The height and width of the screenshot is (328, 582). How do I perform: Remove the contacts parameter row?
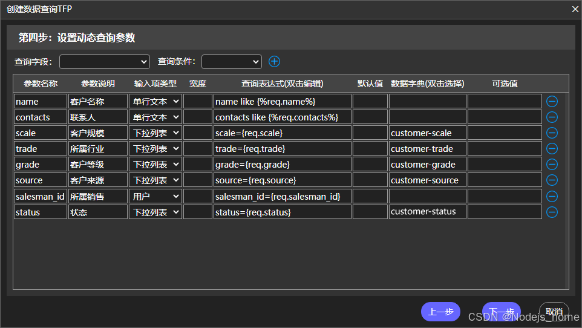(x=552, y=117)
